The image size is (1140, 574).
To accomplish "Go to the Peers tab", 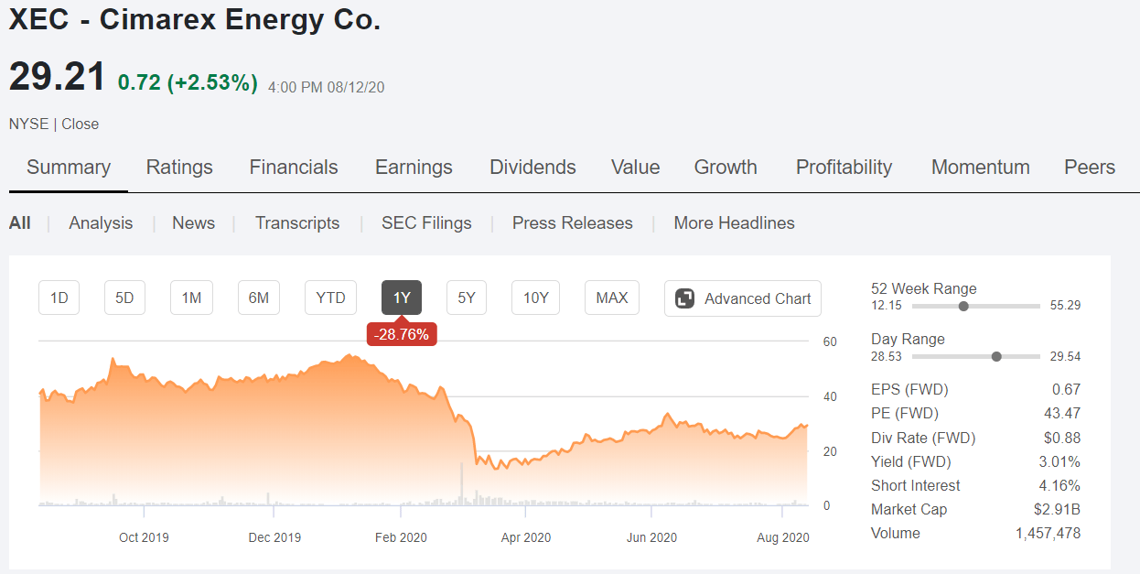I will [x=1090, y=168].
